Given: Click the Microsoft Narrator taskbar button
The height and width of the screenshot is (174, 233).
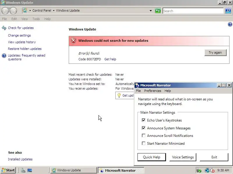Looking at the screenshot, I should (121, 171).
